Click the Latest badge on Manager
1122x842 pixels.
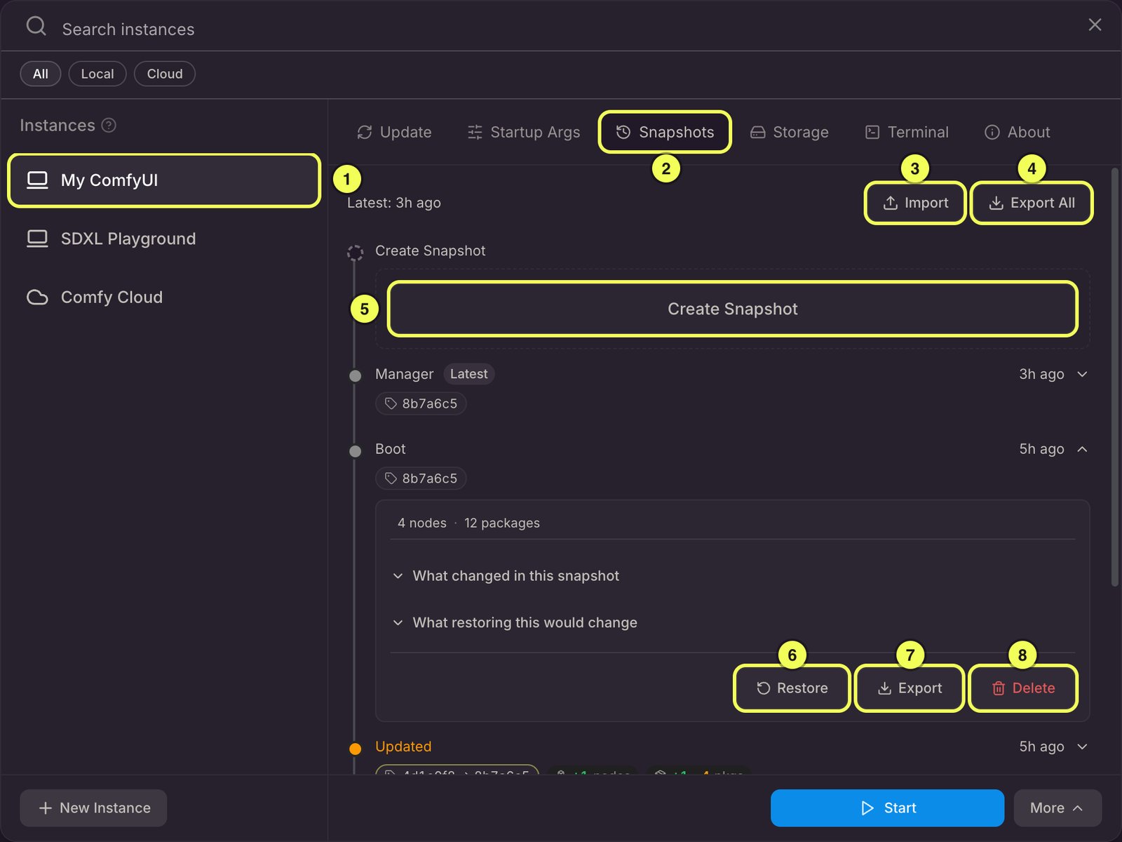click(x=468, y=374)
